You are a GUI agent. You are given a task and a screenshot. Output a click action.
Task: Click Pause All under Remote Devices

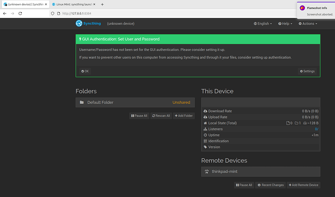244,185
